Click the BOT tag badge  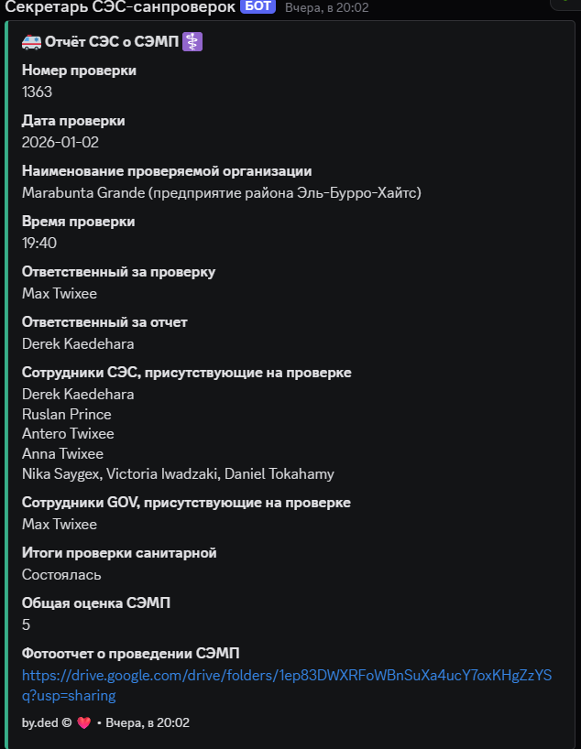point(258,6)
